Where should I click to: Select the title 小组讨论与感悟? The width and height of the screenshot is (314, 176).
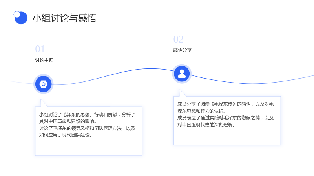(x=64, y=18)
